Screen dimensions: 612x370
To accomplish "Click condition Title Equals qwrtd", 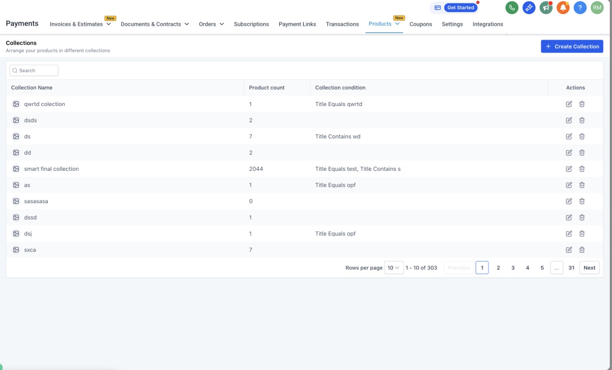I will pyautogui.click(x=339, y=104).
